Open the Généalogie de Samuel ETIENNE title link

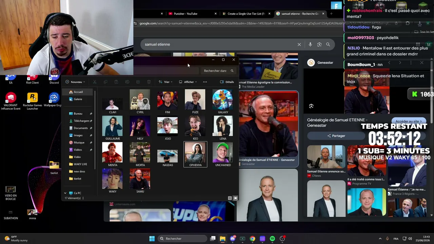pyautogui.click(x=337, y=123)
